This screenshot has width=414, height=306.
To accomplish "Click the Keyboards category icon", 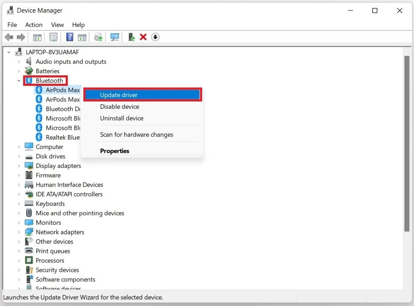I will 29,203.
